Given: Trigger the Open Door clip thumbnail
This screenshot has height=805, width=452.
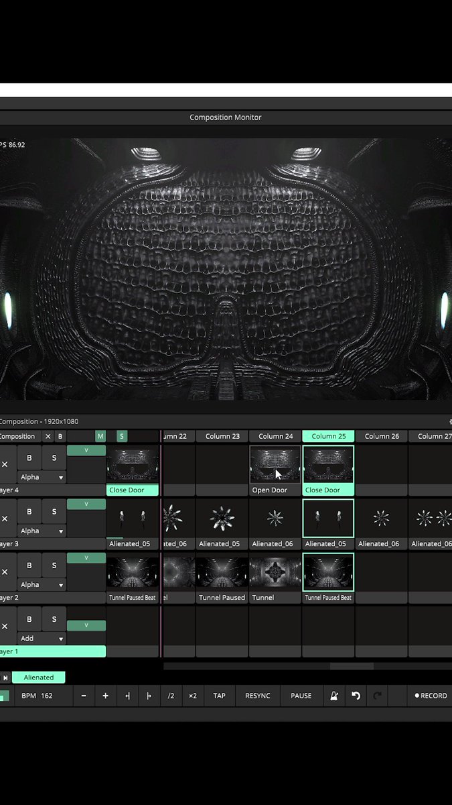Looking at the screenshot, I should point(275,465).
